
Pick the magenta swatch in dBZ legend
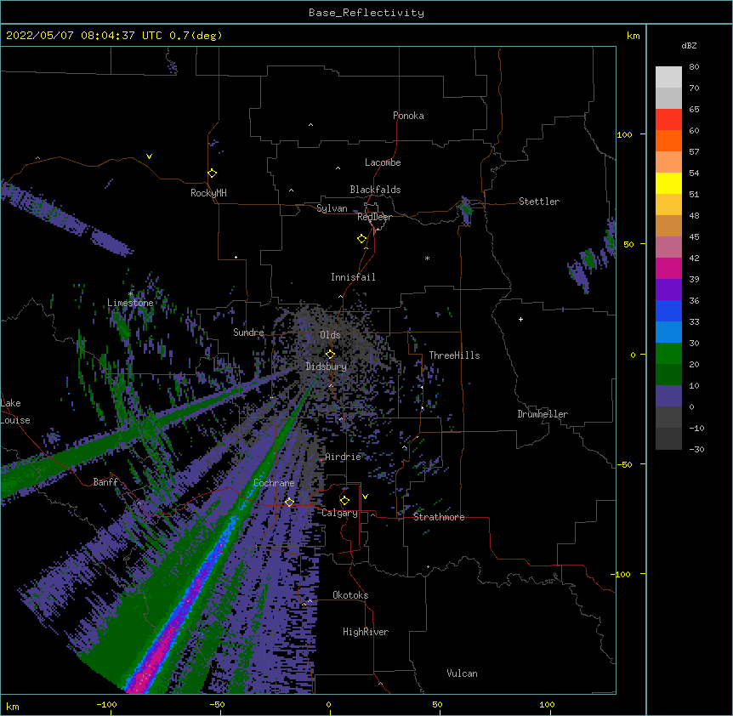[x=668, y=269]
